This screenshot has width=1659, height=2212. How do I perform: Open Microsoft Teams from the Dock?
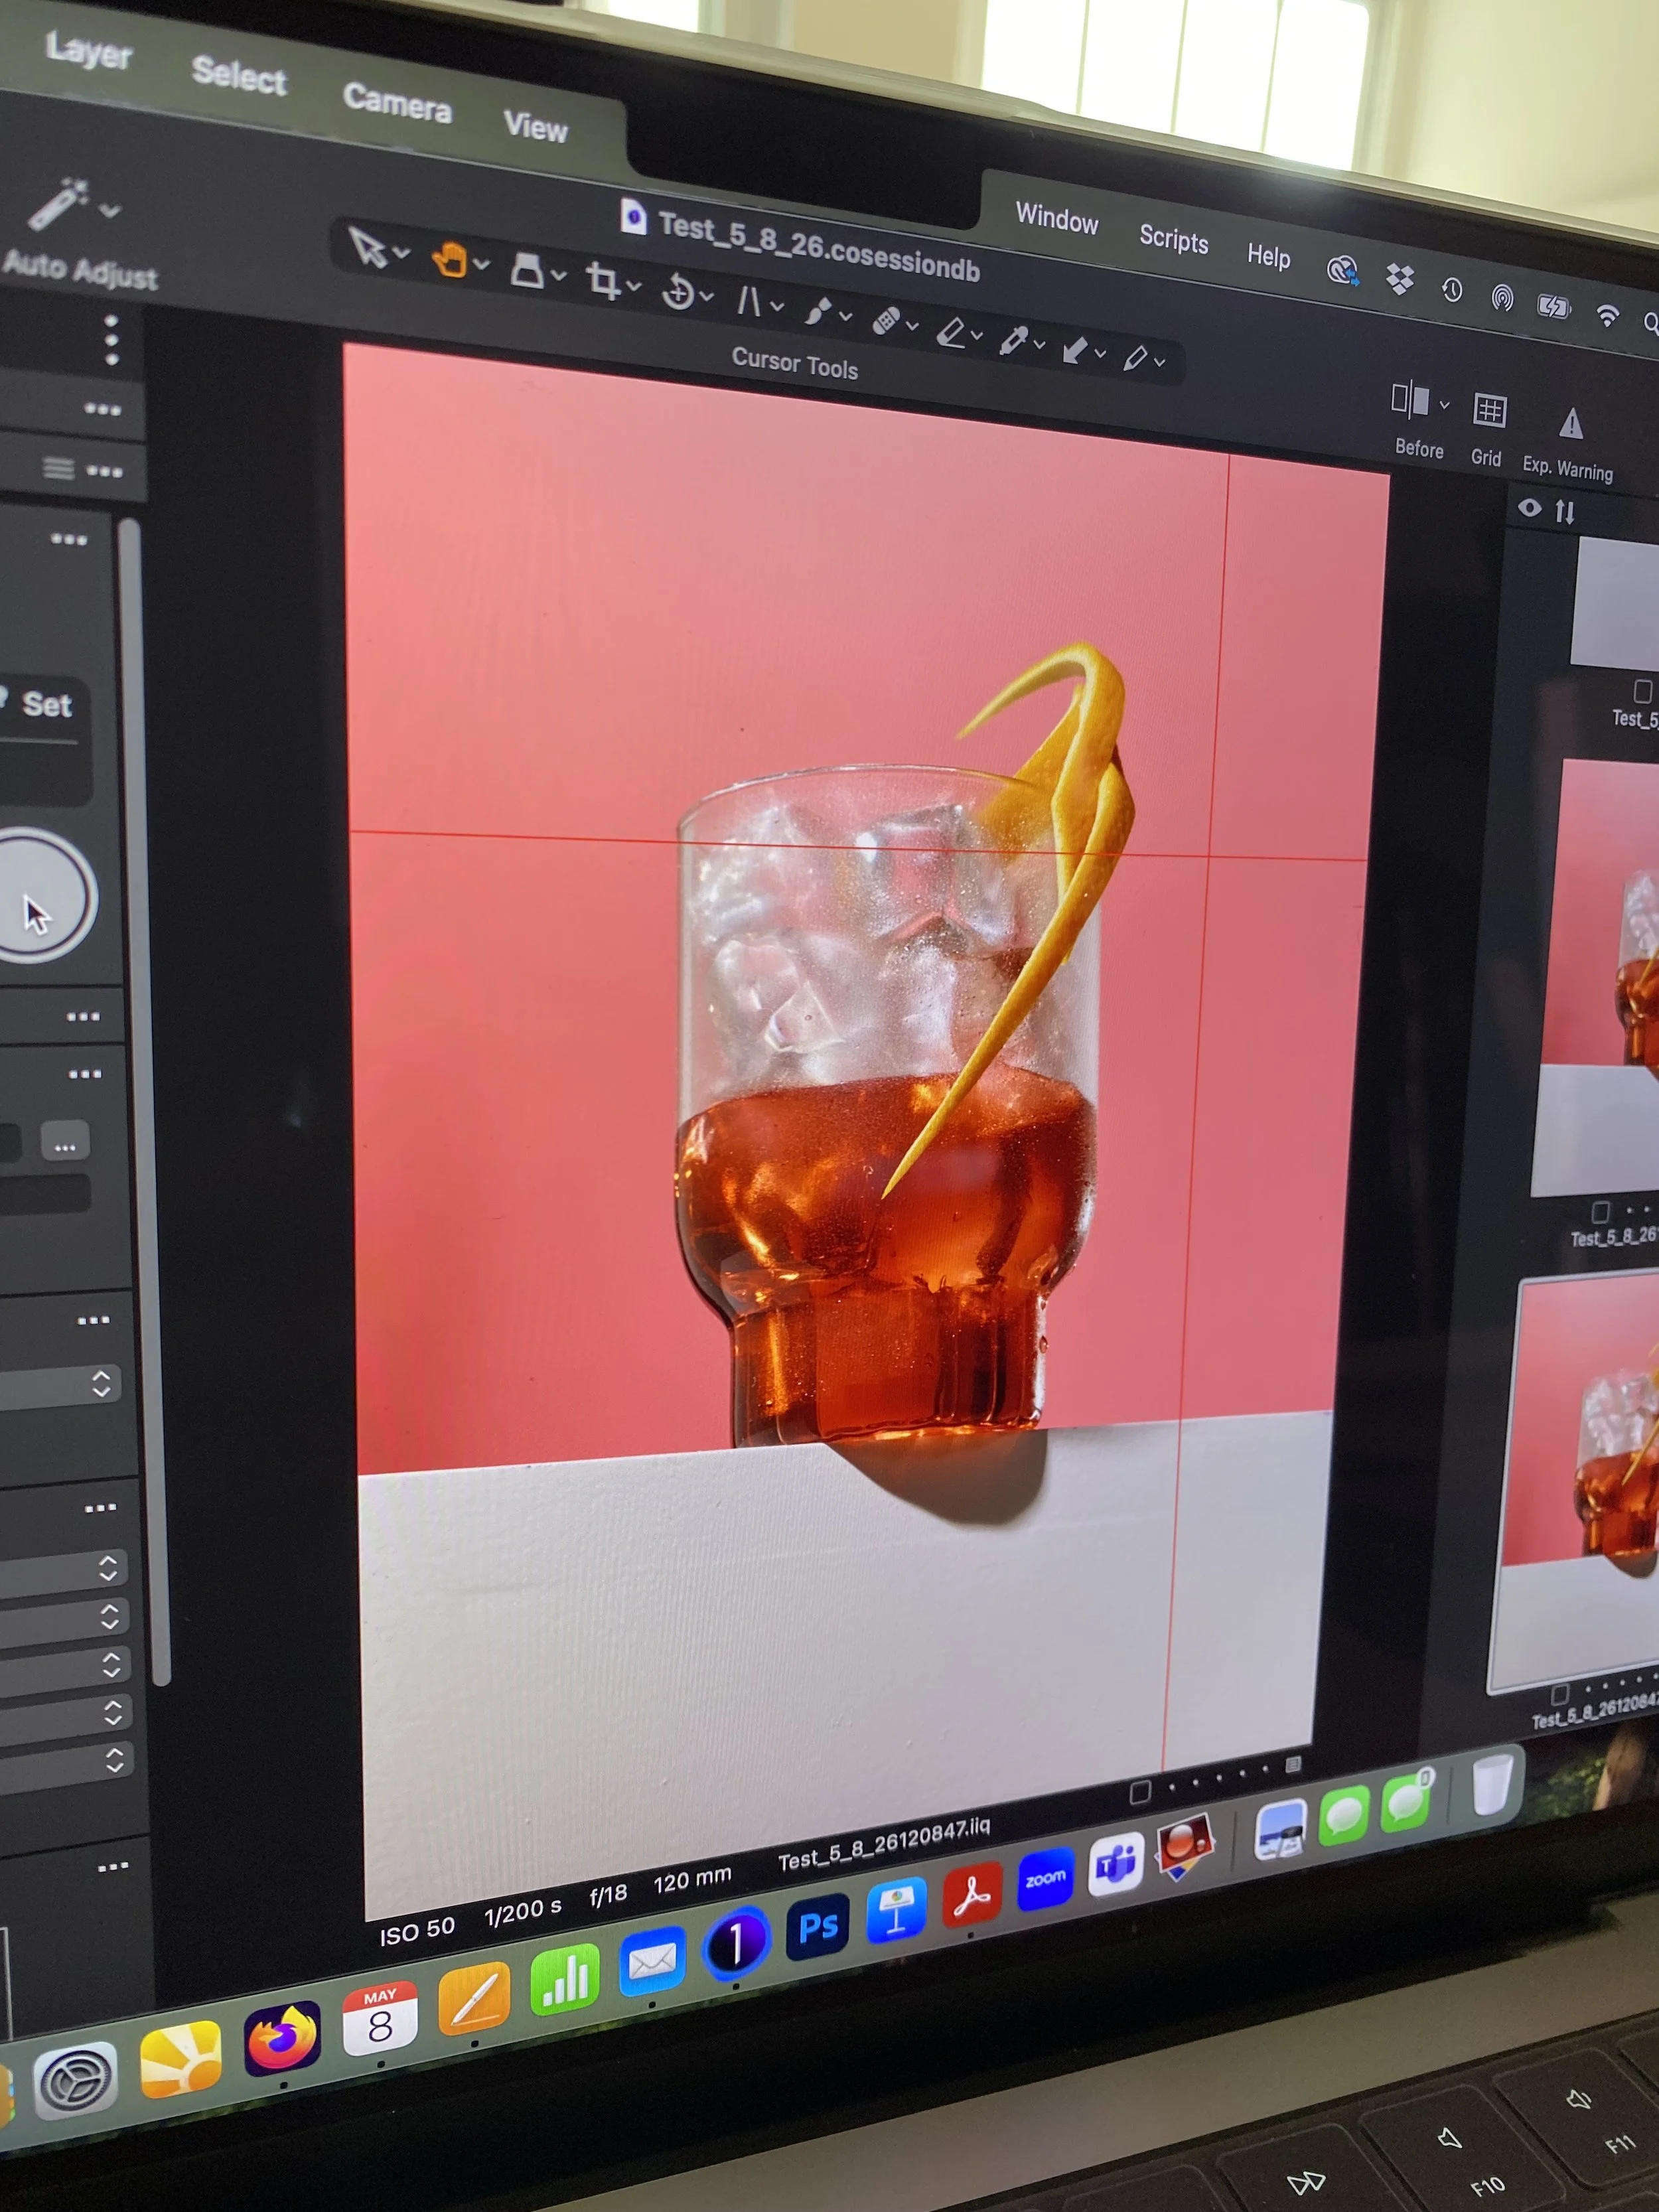(x=1115, y=1864)
